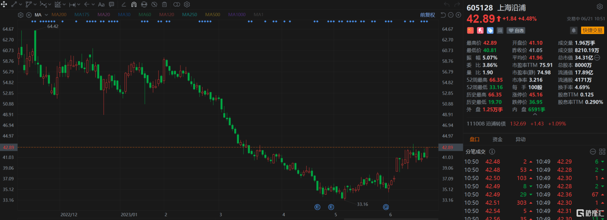Toggle the MA30 line

pyautogui.click(x=124, y=15)
